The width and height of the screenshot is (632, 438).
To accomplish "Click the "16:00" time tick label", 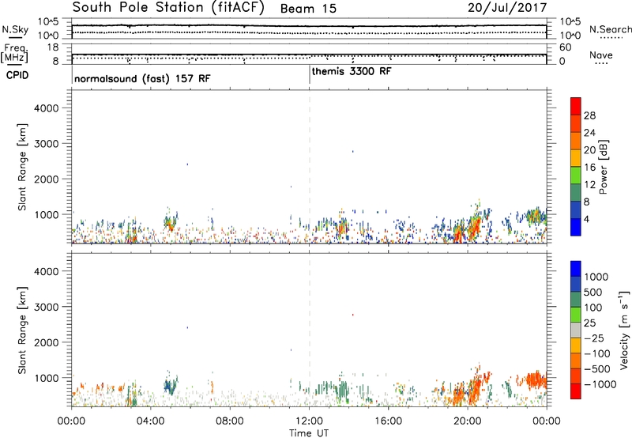I will pos(388,421).
